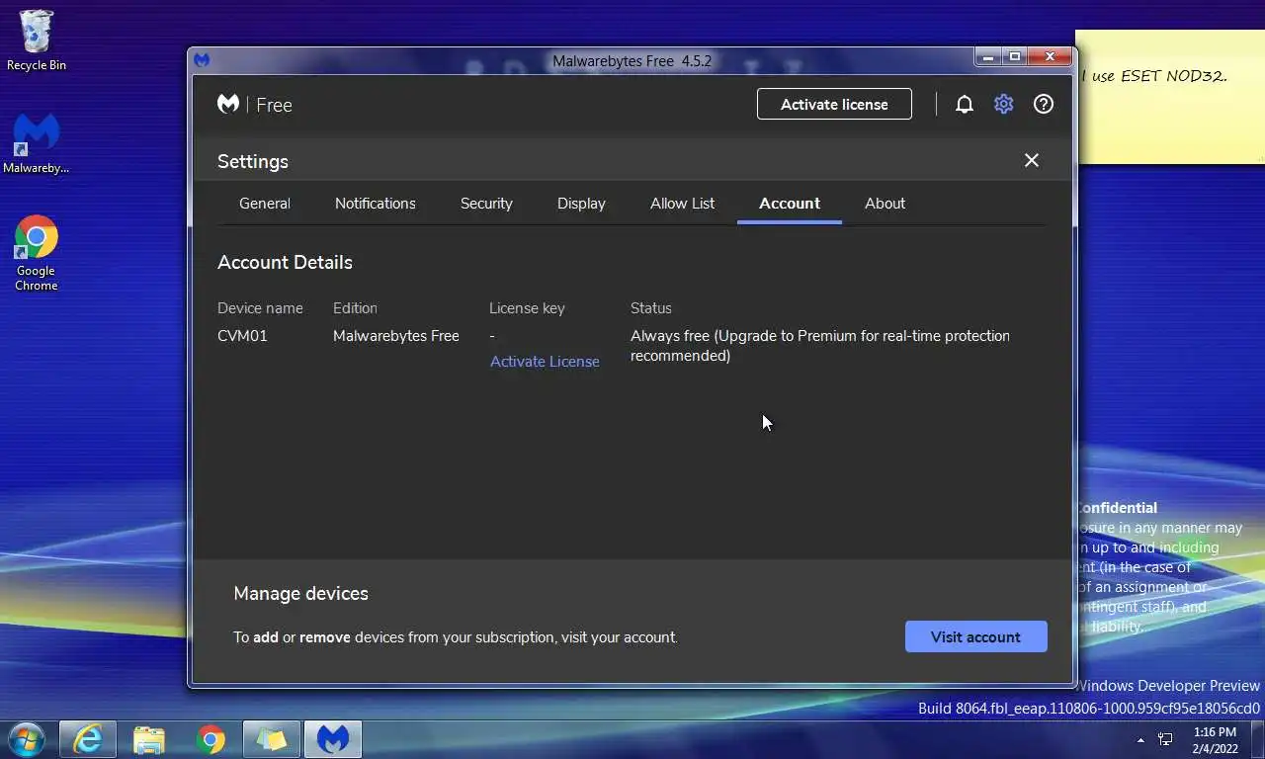Open the taskbar clock showing 1:16 PM
Viewport: 1265px width, 759px height.
click(x=1215, y=740)
